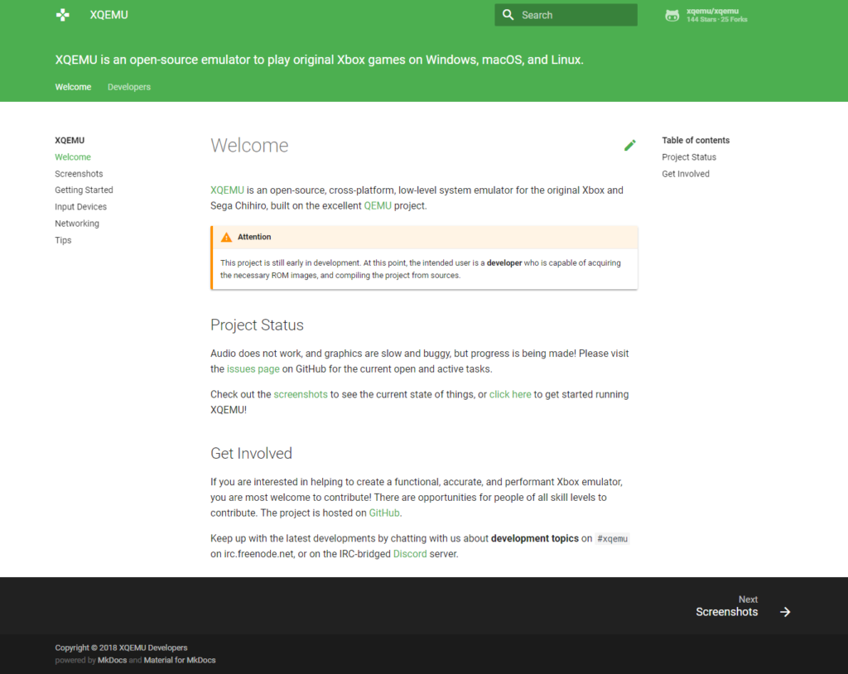Screen dimensions: 848x674
Task: Click the #xqemu channel code text
Action: (612, 539)
